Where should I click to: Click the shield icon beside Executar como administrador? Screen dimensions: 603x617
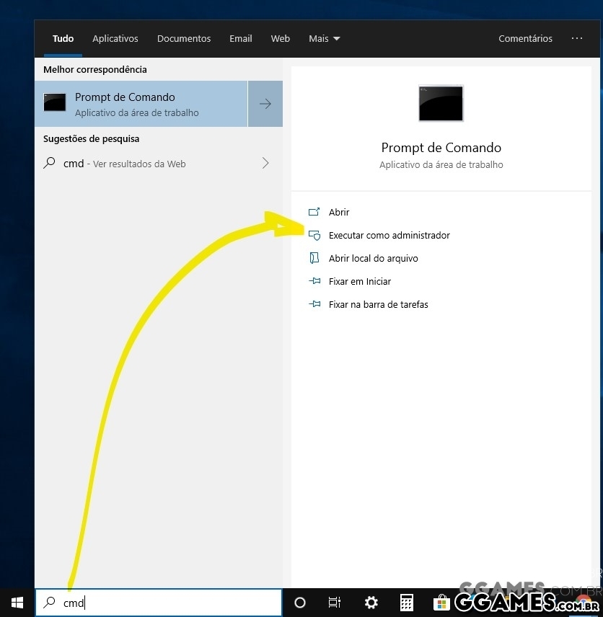315,235
